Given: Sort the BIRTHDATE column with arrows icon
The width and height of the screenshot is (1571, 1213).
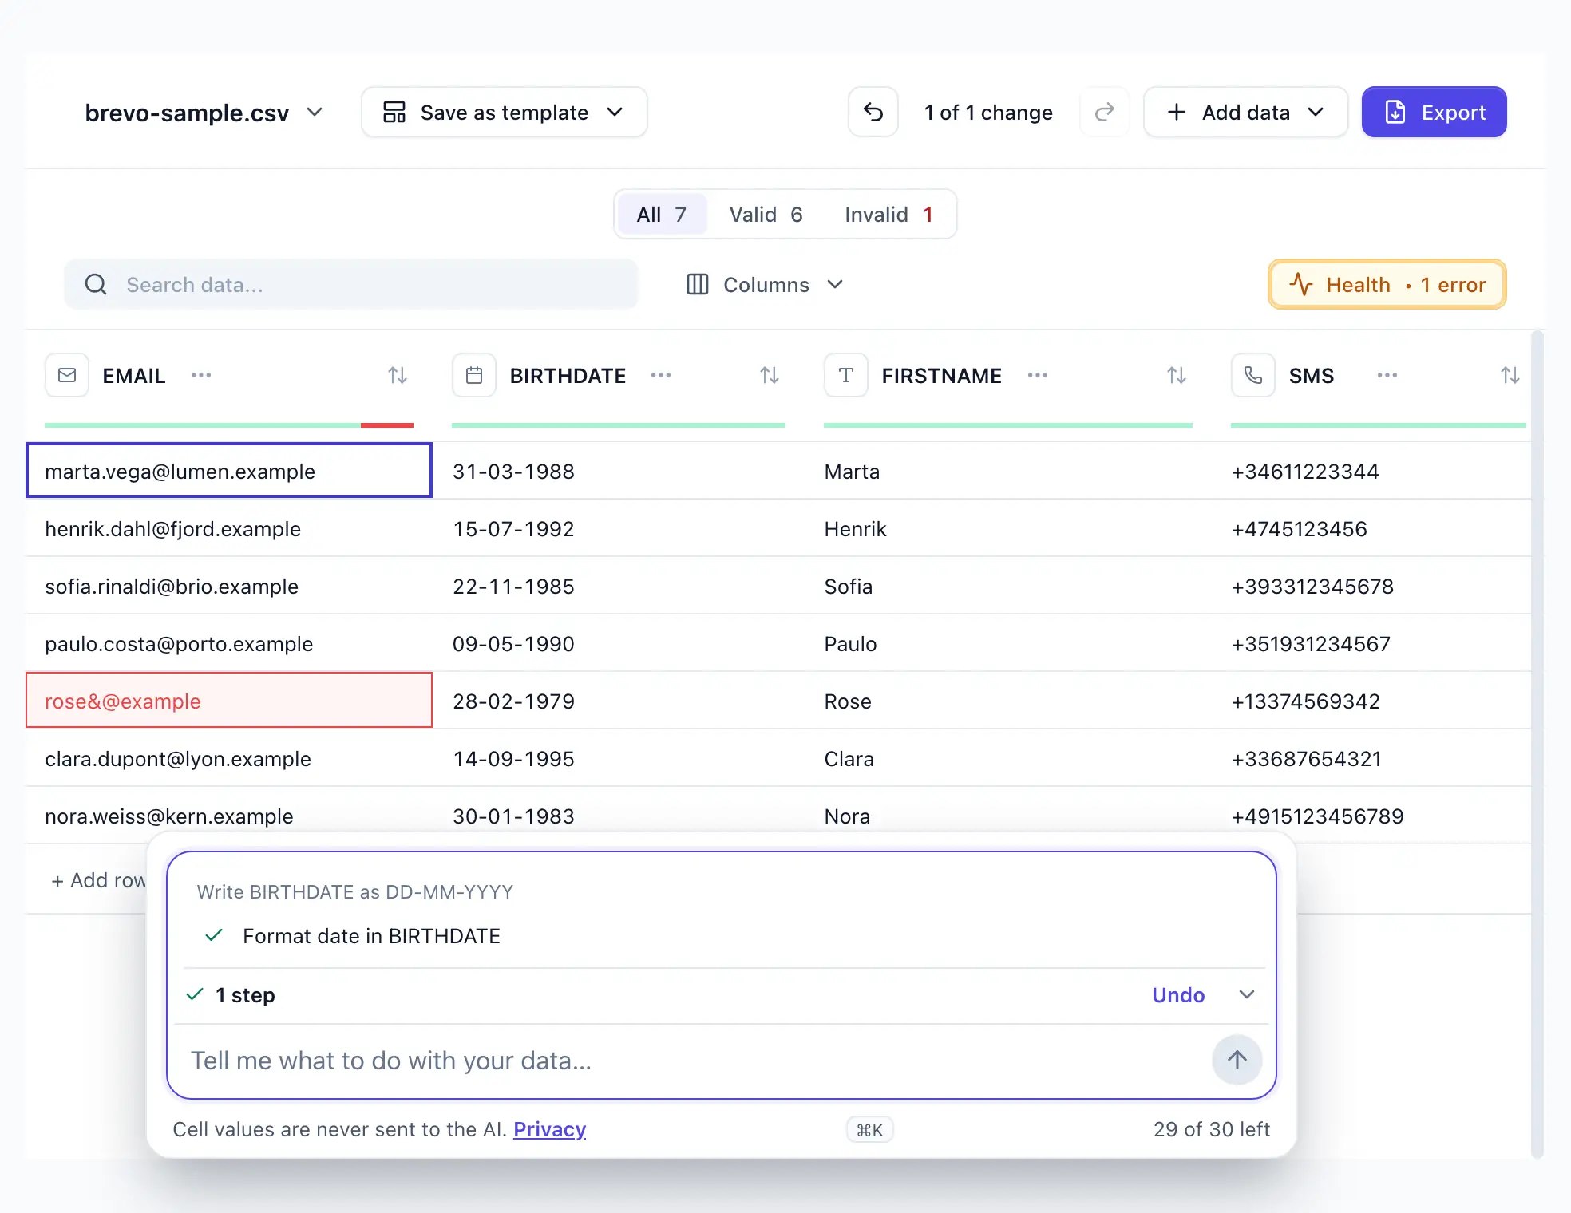Looking at the screenshot, I should (770, 375).
